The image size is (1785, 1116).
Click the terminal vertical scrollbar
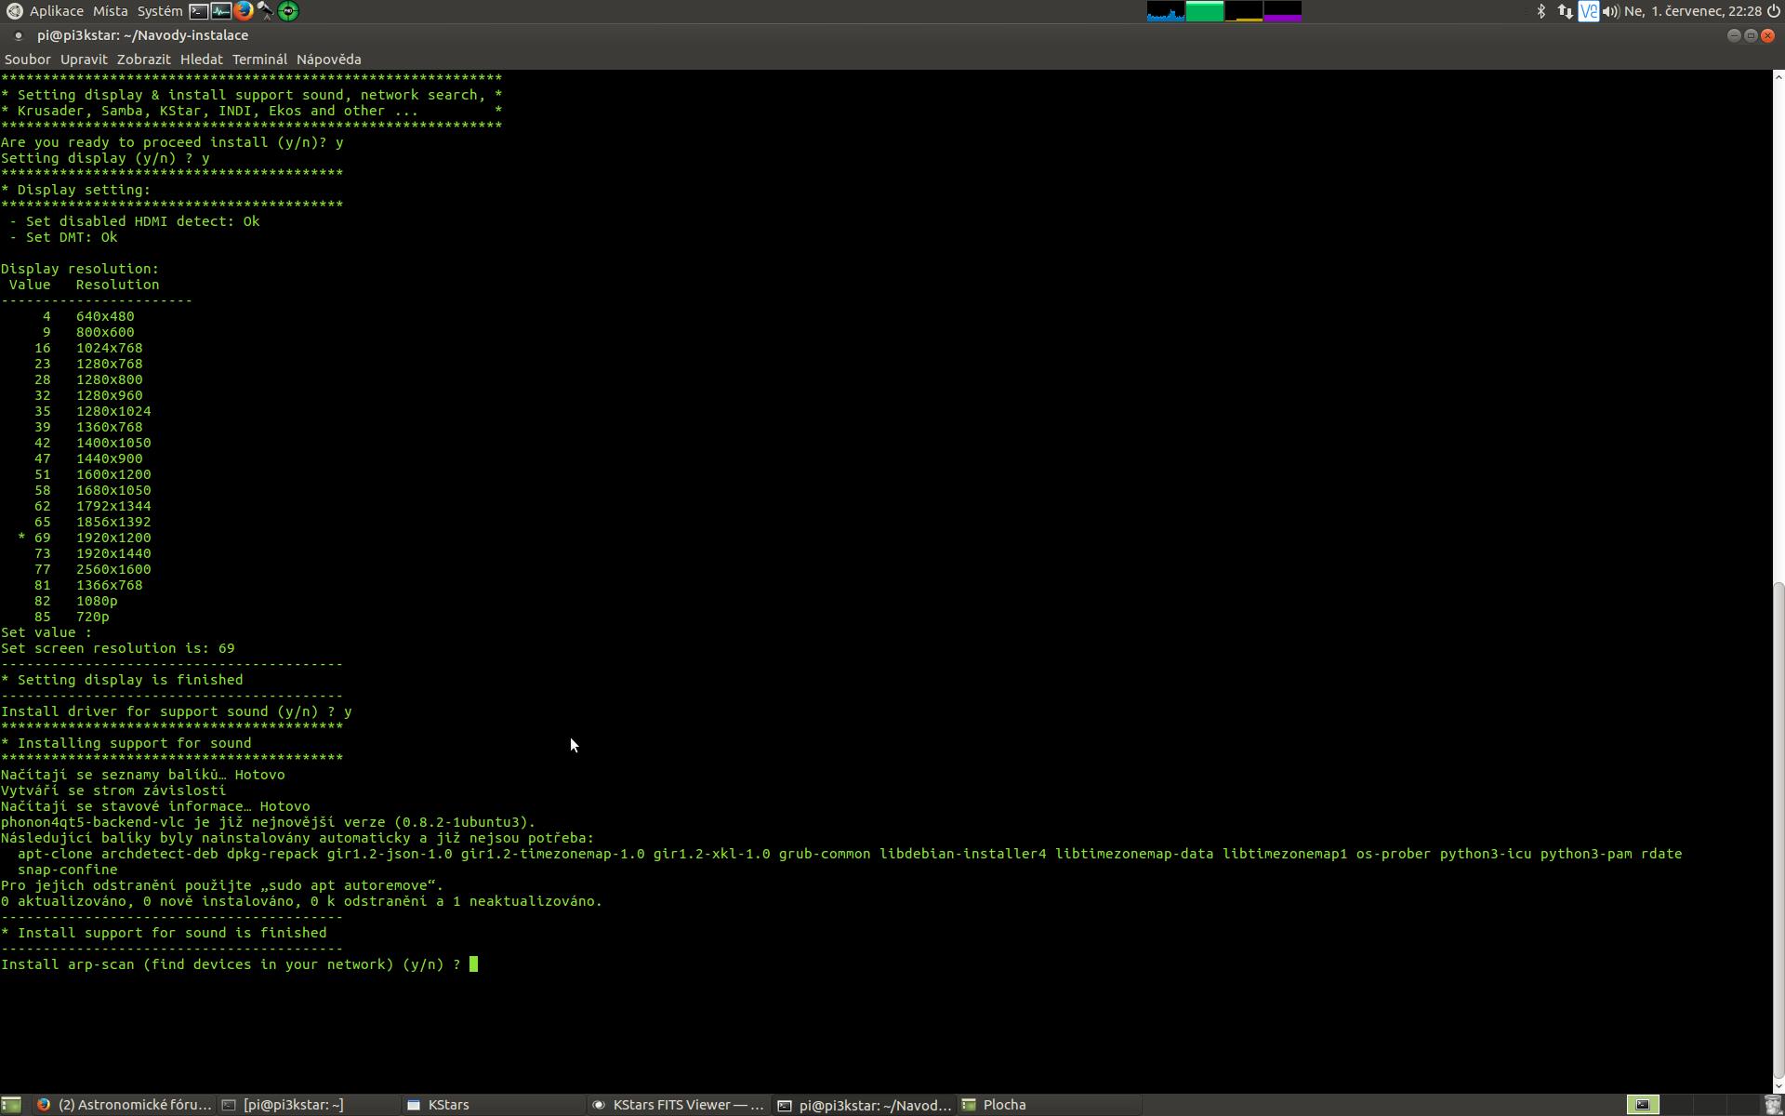1778,828
